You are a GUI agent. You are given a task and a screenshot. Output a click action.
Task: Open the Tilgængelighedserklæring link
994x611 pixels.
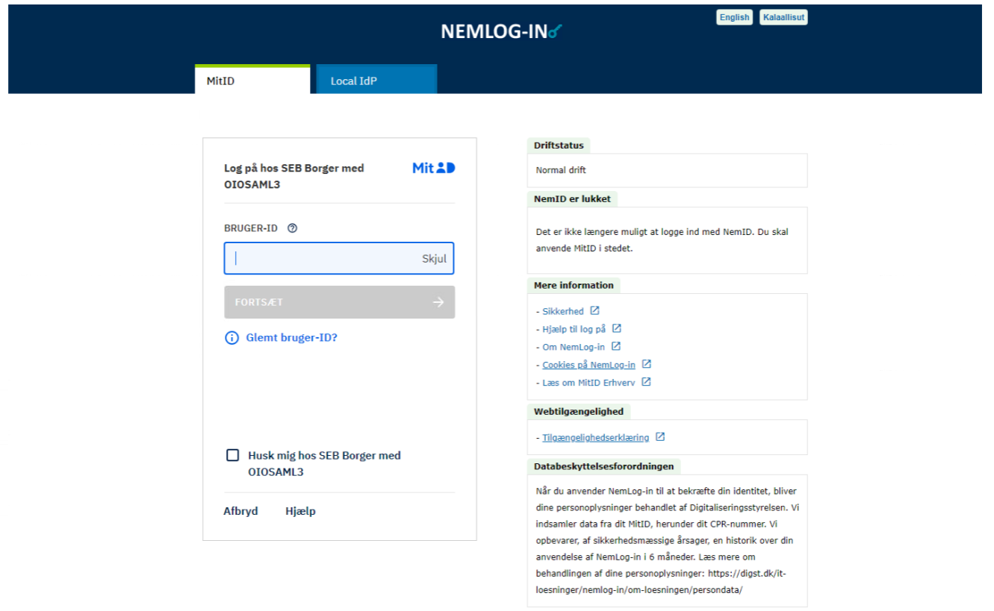pos(596,438)
